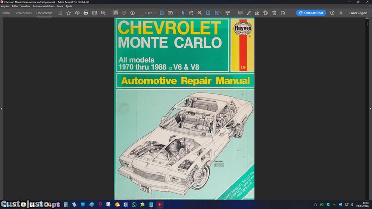Open the Visualizar menu

point(25,6)
